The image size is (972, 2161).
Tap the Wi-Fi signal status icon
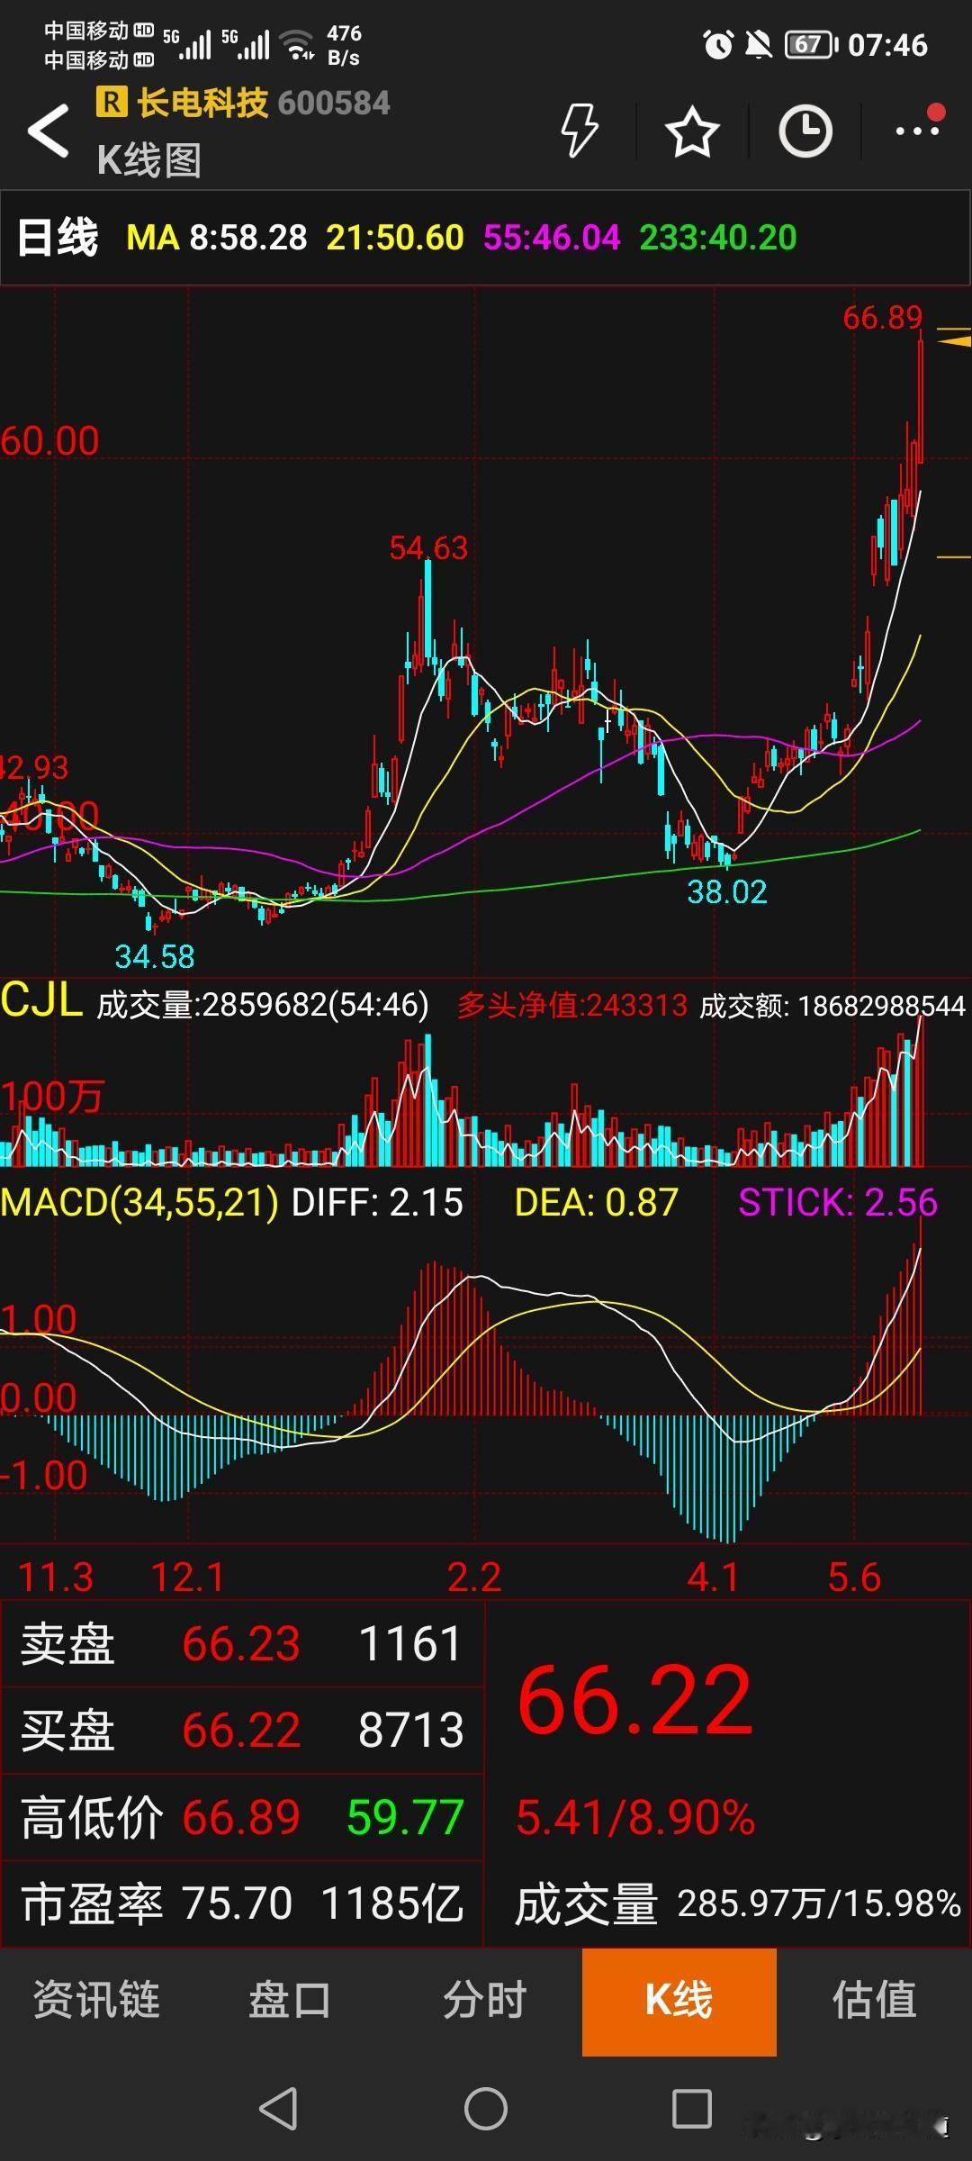pos(297,43)
